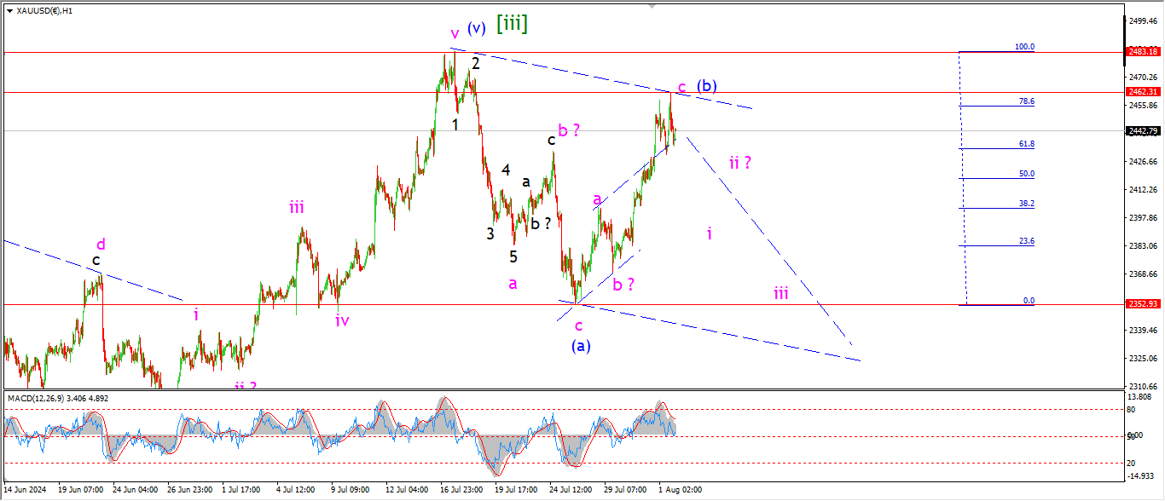
Task: Click the blue (v) wave label
Action: click(x=476, y=28)
